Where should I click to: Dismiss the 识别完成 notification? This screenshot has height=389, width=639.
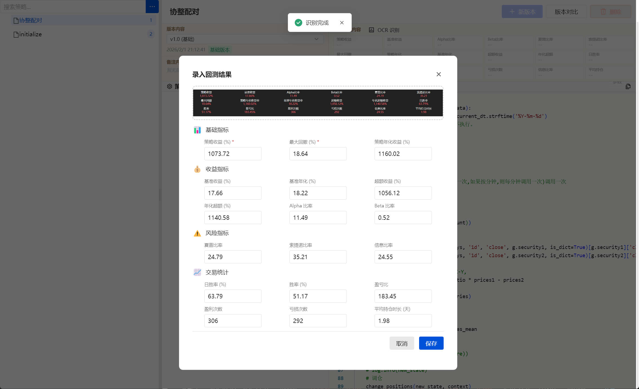pos(342,23)
